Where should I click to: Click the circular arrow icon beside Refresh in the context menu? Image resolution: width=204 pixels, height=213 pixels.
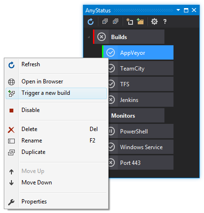(x=11, y=65)
